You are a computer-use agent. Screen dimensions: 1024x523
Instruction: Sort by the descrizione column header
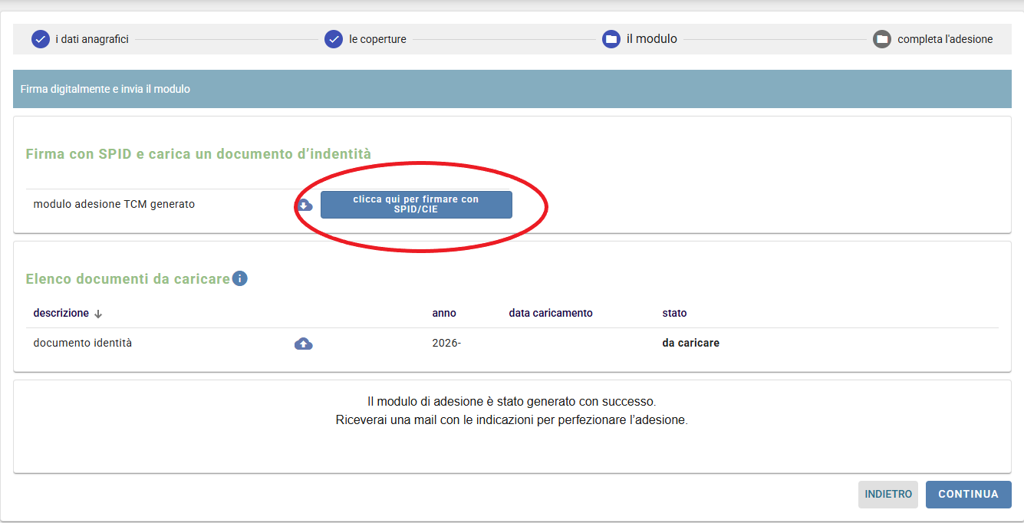coord(61,313)
